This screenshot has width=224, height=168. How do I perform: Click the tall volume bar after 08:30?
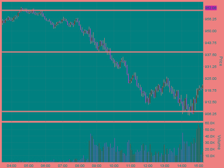click(x=91, y=148)
